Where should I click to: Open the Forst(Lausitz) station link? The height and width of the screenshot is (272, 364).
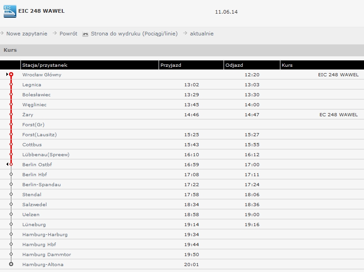pyautogui.click(x=40, y=134)
